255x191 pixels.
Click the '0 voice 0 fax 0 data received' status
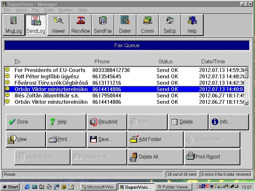[x=226, y=174]
